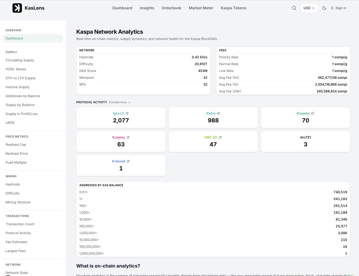Open the search magnifier icon
359x276 pixels.
pos(294,8)
